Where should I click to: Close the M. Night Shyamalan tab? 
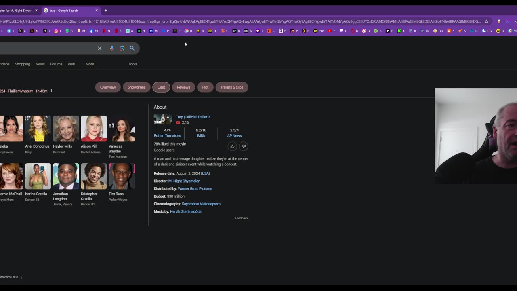coord(36,11)
